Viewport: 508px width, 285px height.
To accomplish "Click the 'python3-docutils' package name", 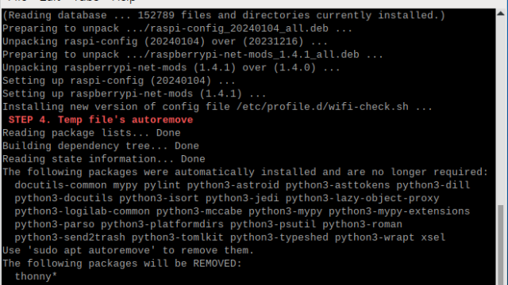I will [x=63, y=198].
